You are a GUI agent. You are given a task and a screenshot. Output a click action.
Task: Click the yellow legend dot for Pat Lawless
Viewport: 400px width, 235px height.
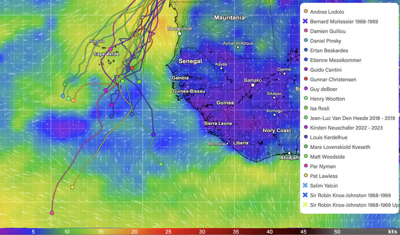pos(306,176)
